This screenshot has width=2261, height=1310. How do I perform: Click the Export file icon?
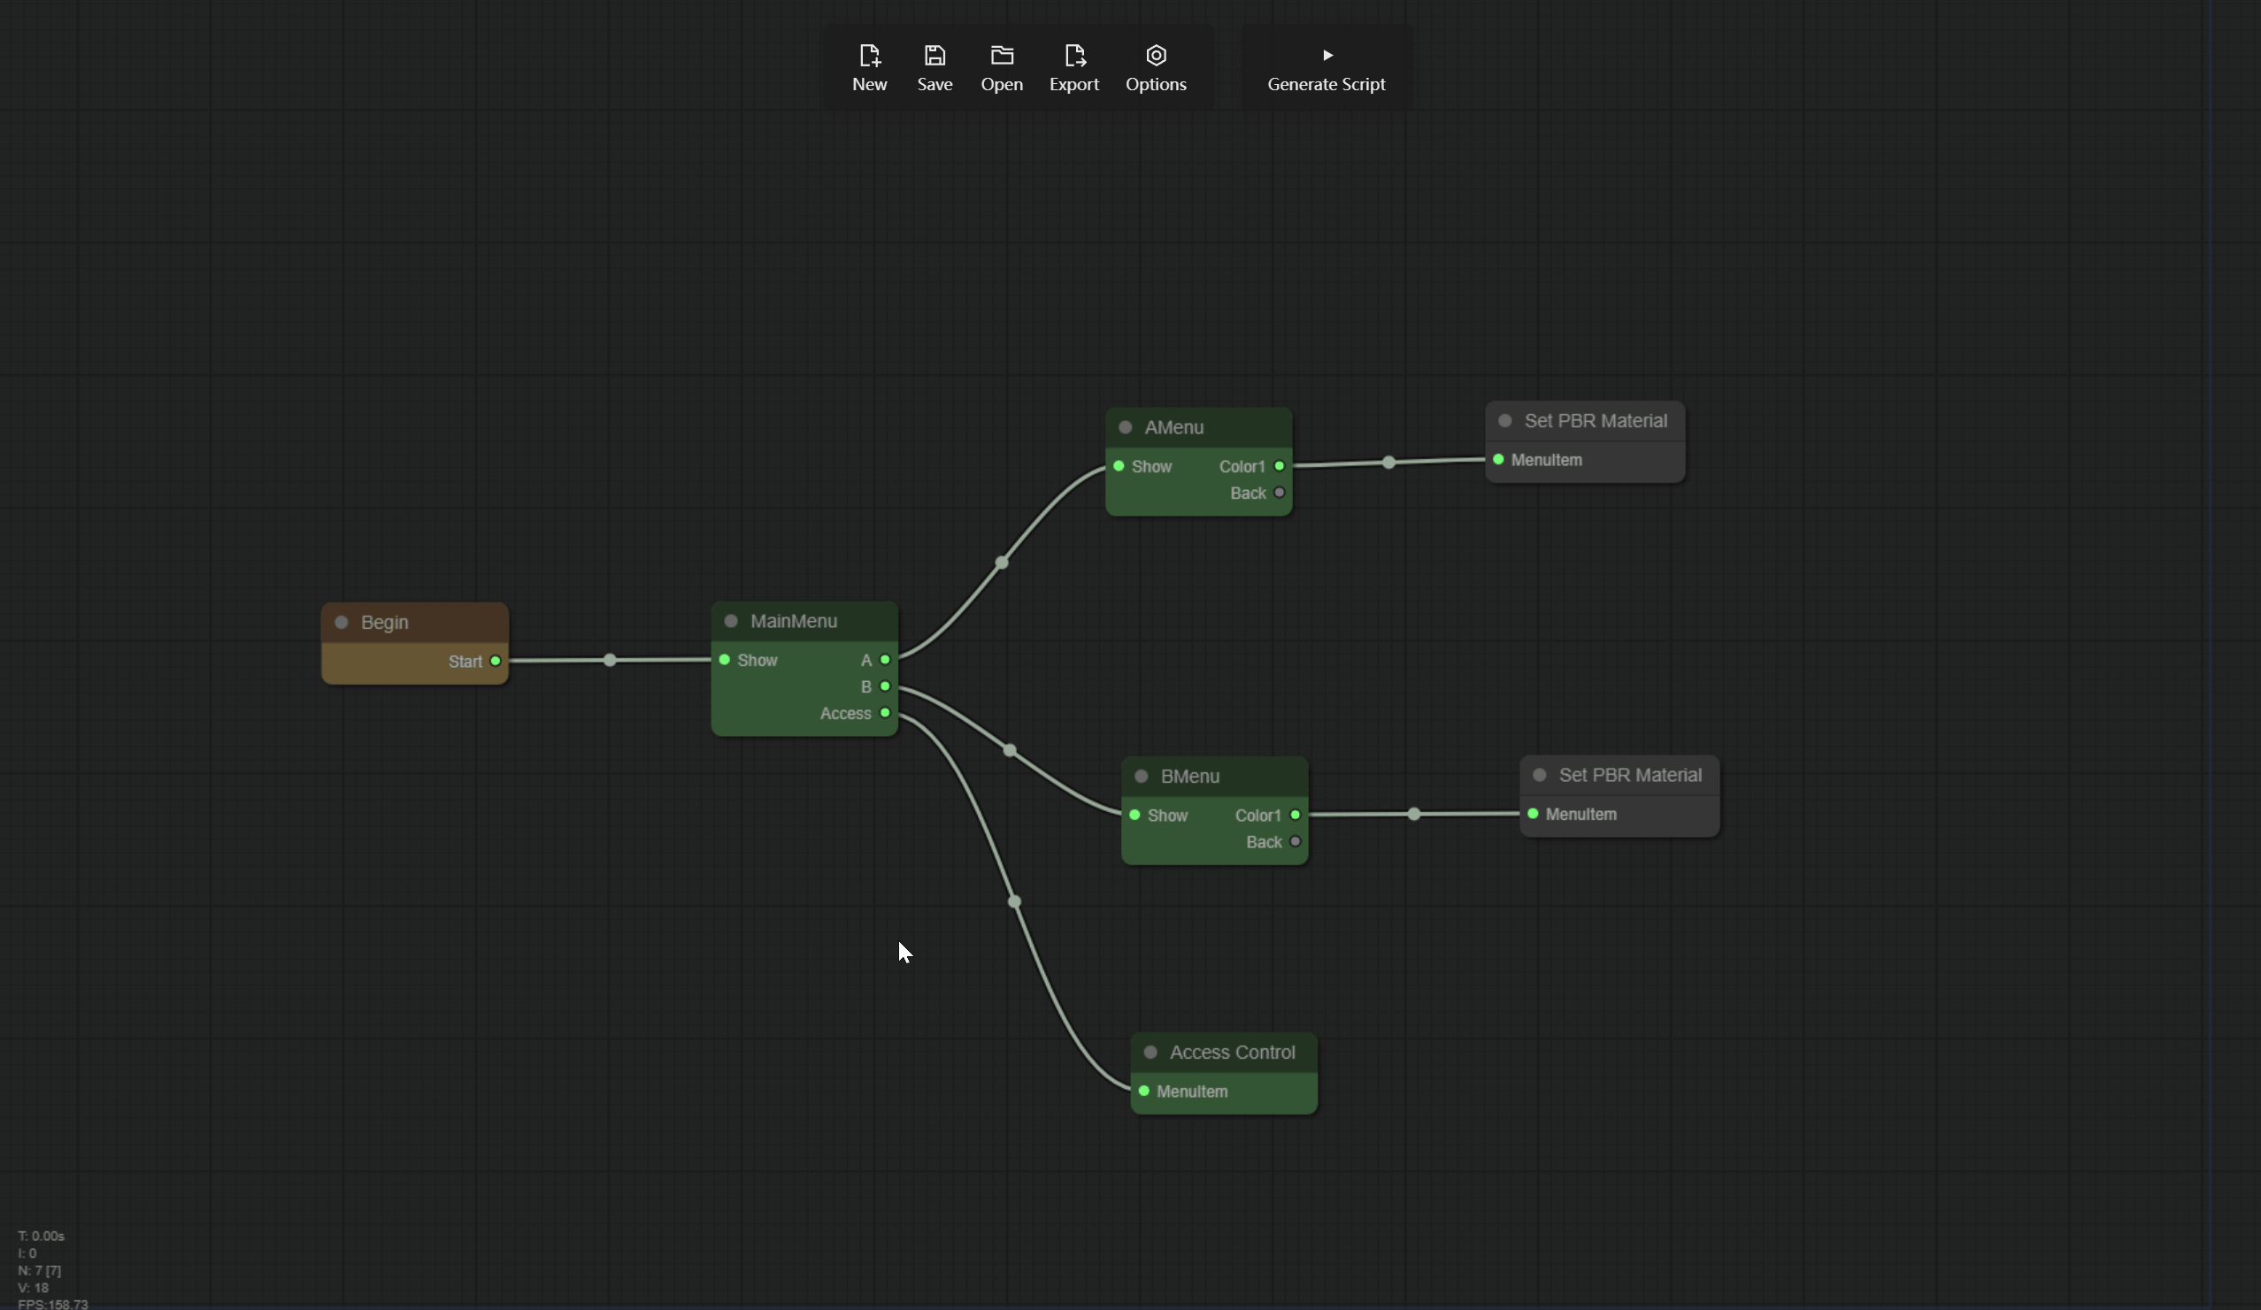(1074, 56)
